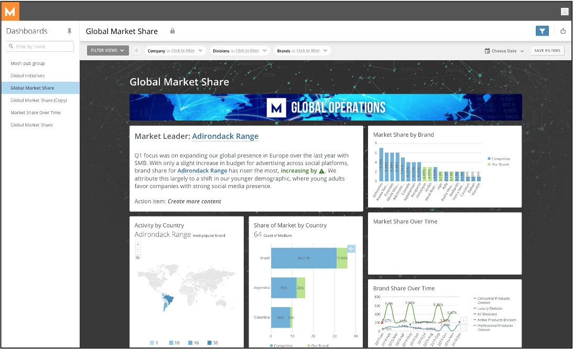Toggle Consumer Products Division legend item
The width and height of the screenshot is (573, 349).
[492, 300]
